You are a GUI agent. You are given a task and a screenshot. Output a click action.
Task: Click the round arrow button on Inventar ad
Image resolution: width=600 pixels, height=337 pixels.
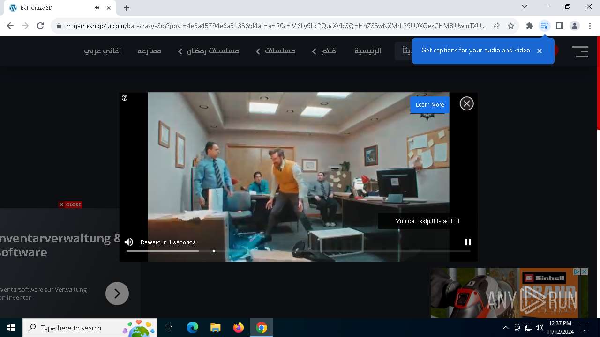(x=117, y=293)
